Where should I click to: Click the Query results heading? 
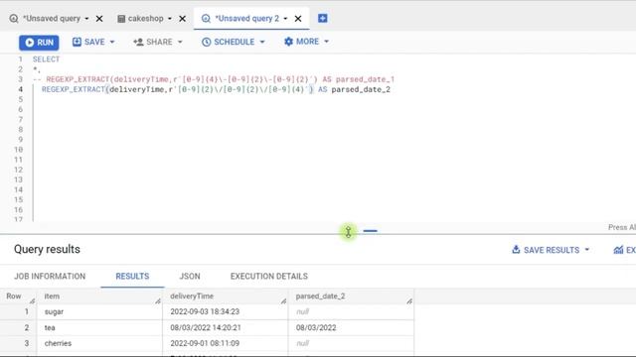click(x=47, y=249)
